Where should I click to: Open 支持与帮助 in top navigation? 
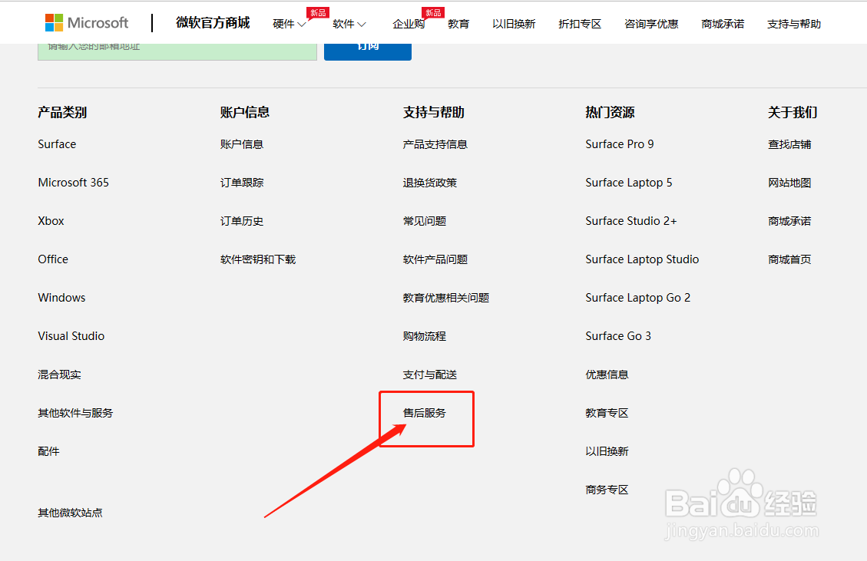coord(793,24)
